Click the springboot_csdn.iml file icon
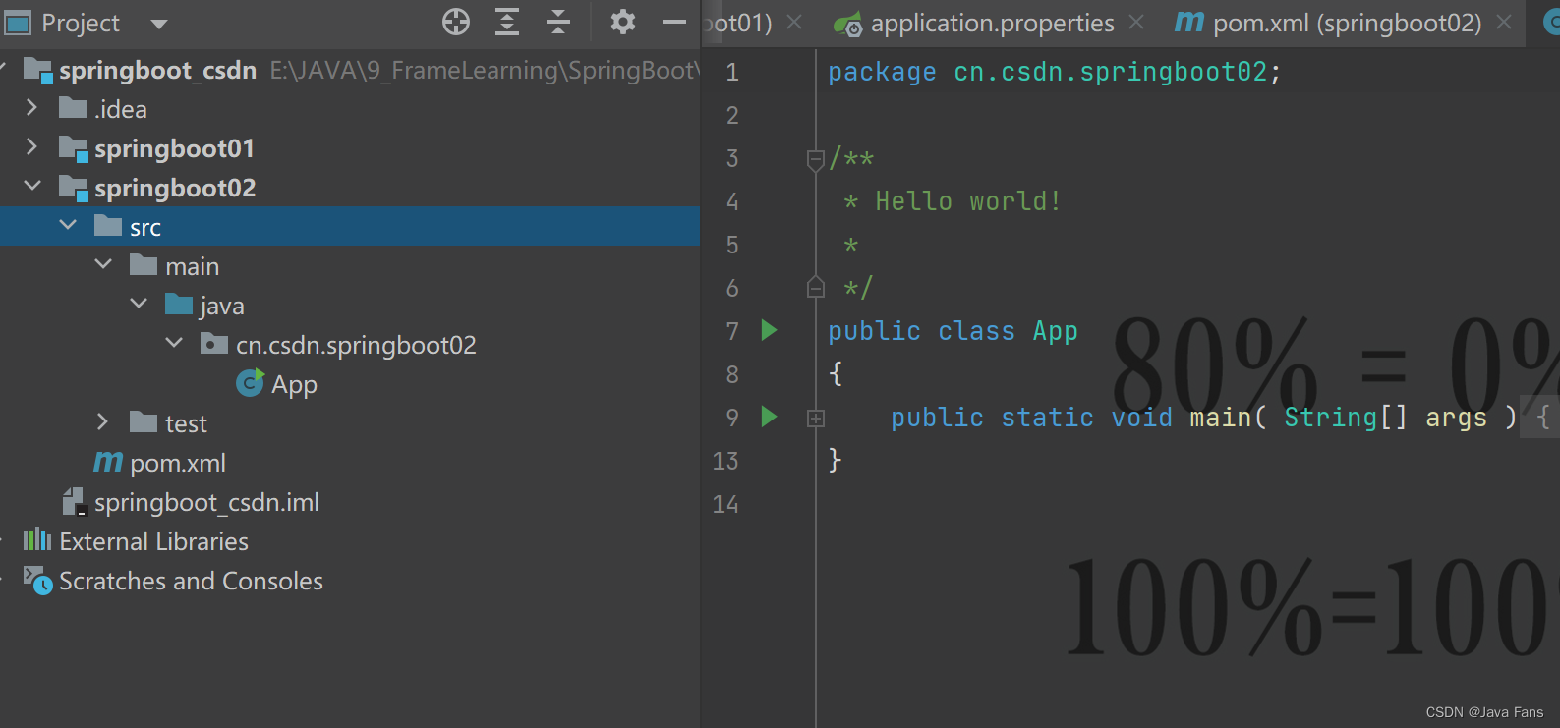The height and width of the screenshot is (728, 1560). click(74, 502)
